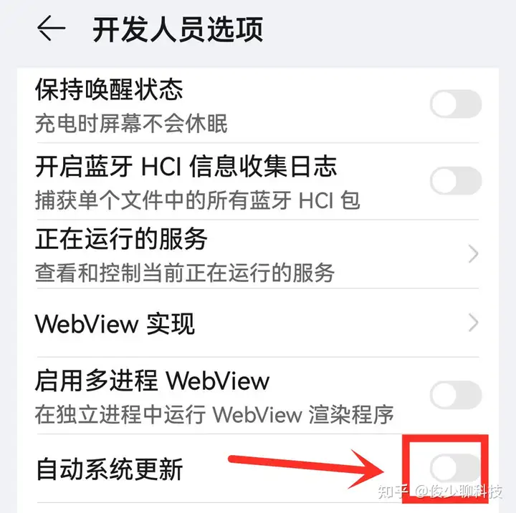Tap the 保持唤醒状态 title text
516x513 pixels.
[109, 89]
